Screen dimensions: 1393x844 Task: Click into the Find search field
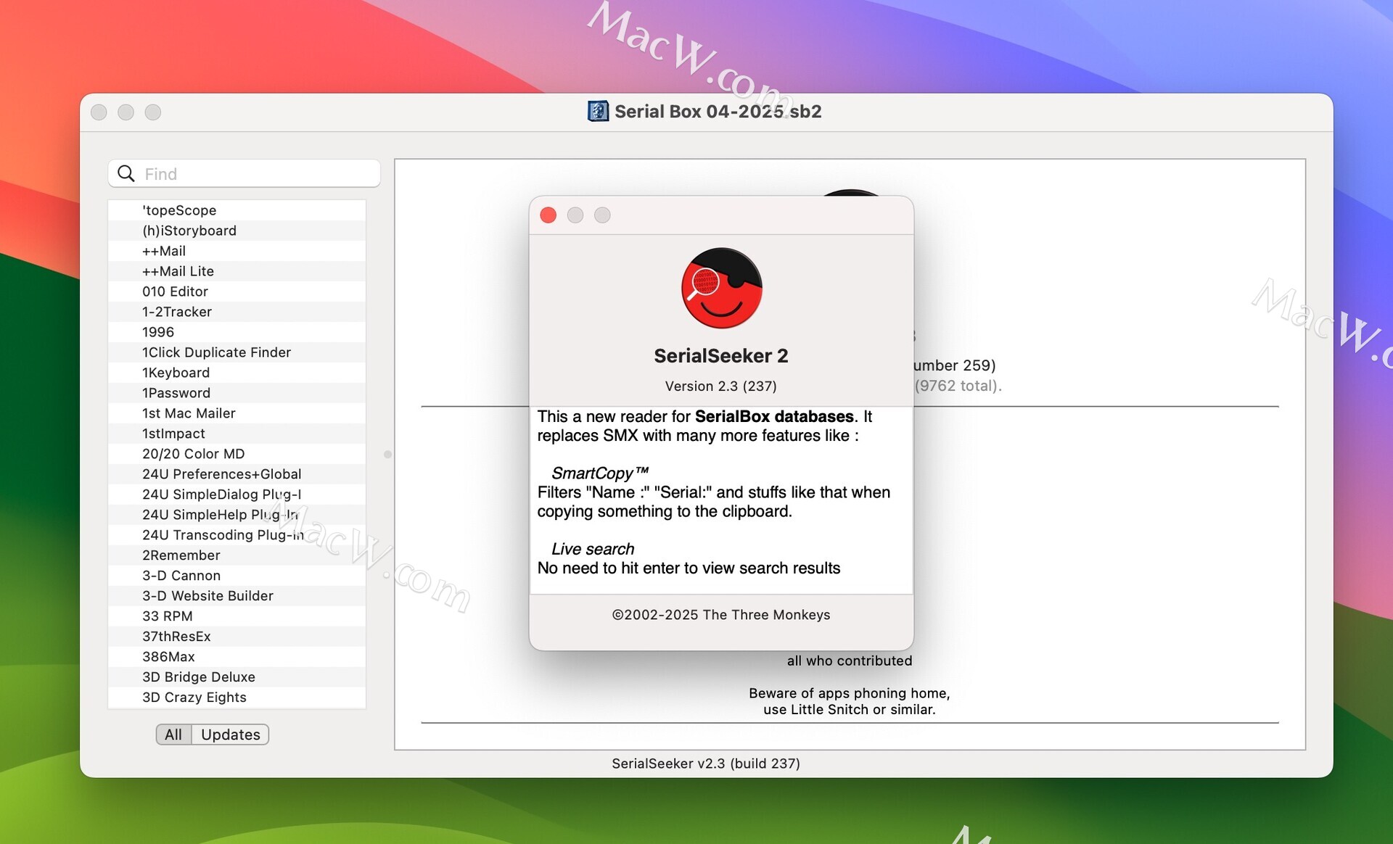tap(245, 173)
